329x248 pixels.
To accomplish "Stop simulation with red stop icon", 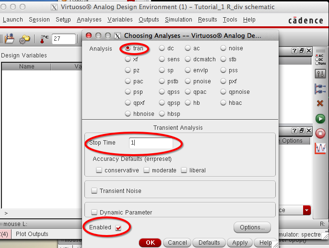I will pyautogui.click(x=320, y=134).
